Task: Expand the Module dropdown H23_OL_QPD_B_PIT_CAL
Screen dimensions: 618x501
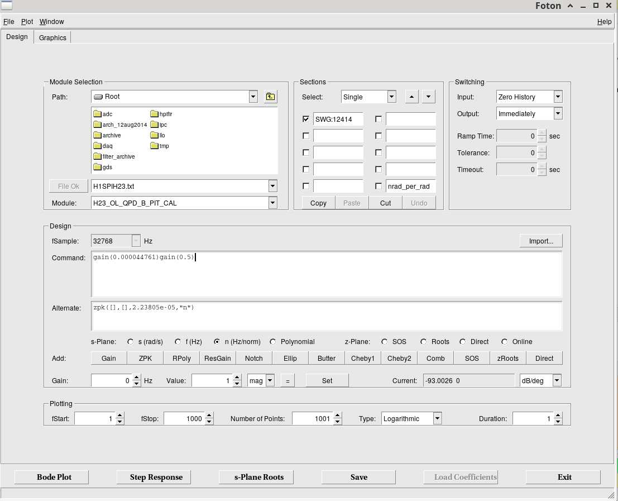Action: (273, 203)
